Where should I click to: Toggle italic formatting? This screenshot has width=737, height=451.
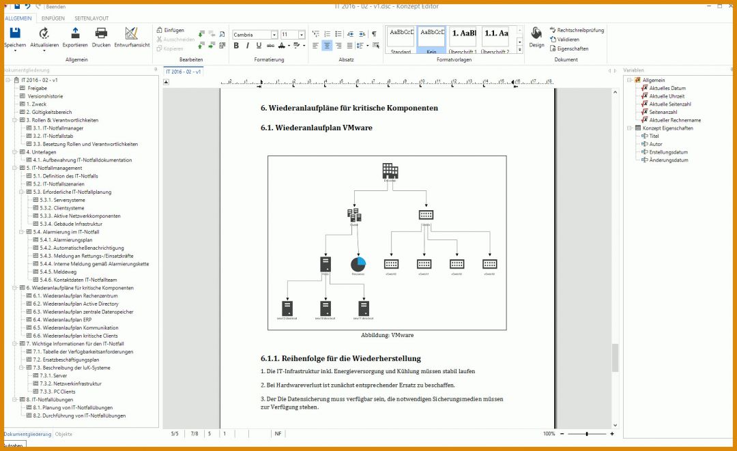pyautogui.click(x=247, y=46)
